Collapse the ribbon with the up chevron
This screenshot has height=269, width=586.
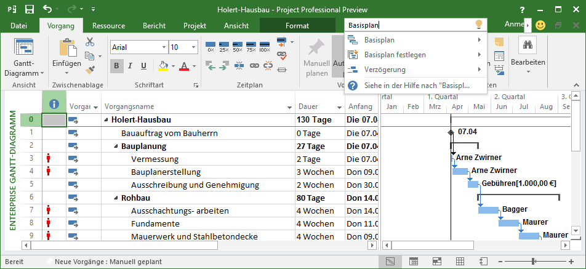click(x=577, y=86)
